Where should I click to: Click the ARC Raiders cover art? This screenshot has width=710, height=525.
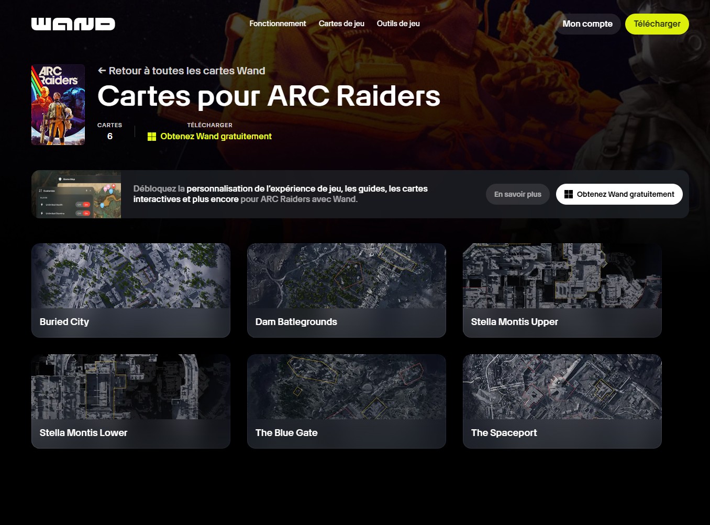pos(58,105)
